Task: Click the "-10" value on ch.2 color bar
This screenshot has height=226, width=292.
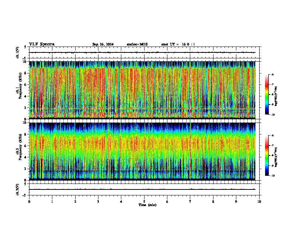Action: coord(272,176)
